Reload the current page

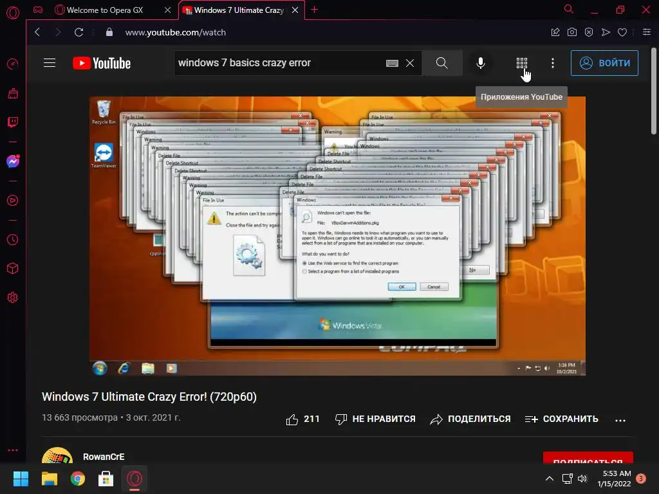click(79, 32)
